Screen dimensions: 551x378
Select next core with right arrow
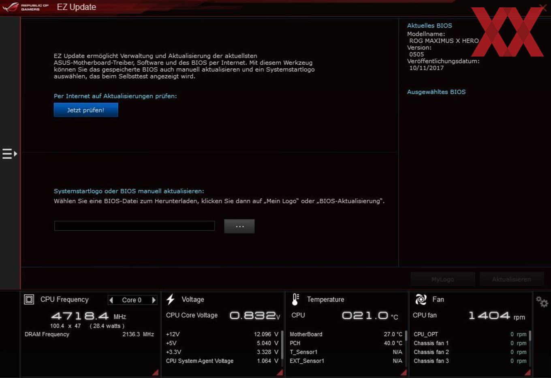(x=154, y=300)
